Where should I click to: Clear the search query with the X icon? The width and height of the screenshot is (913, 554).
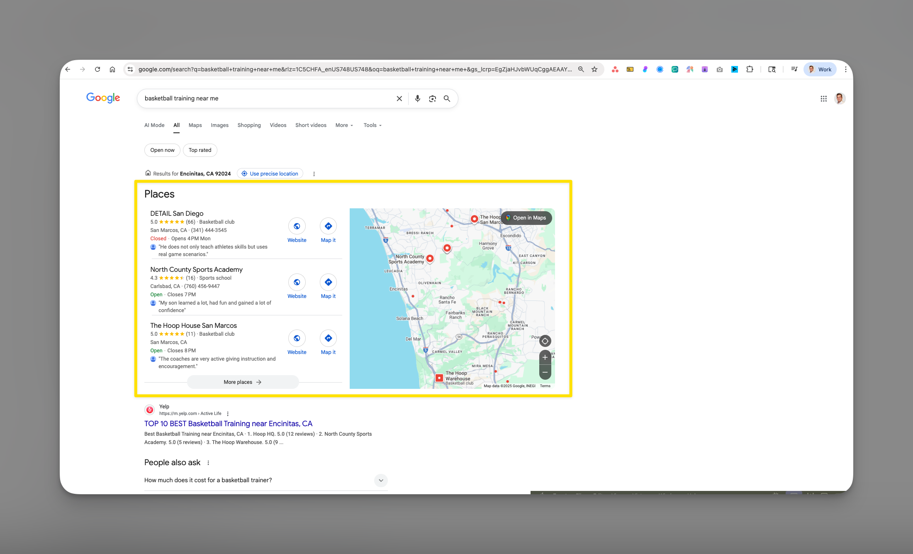point(399,98)
